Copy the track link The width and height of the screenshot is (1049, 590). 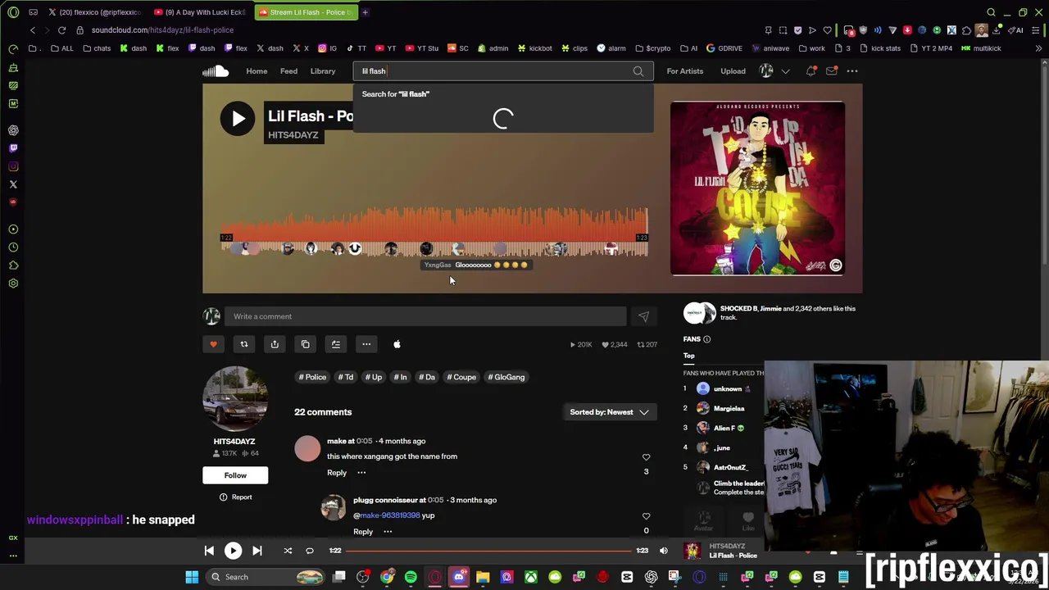click(x=305, y=344)
